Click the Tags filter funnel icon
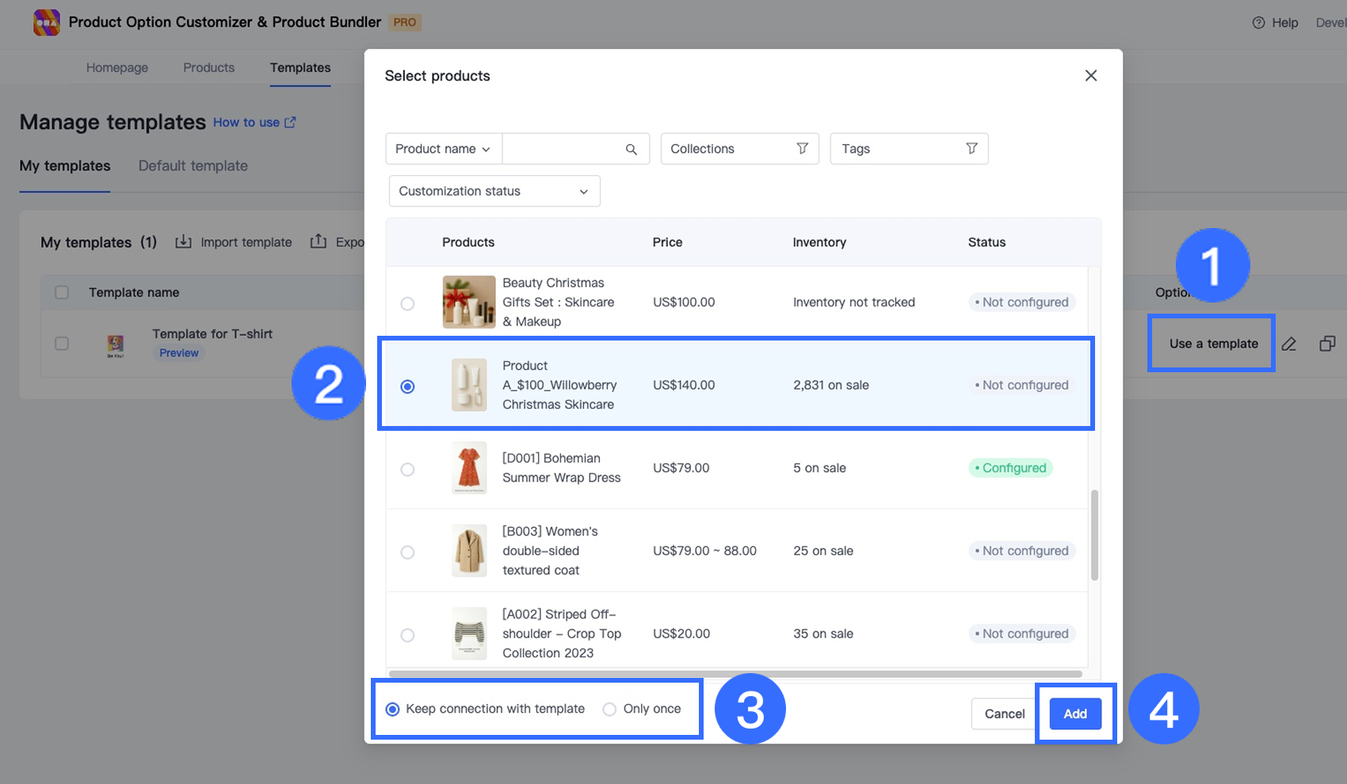The image size is (1347, 784). (x=971, y=149)
